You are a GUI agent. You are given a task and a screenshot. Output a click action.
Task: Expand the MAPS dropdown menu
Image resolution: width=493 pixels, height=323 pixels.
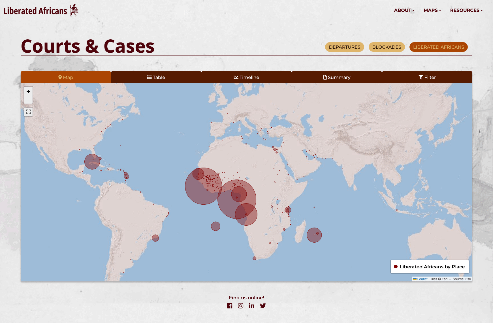[x=432, y=10]
